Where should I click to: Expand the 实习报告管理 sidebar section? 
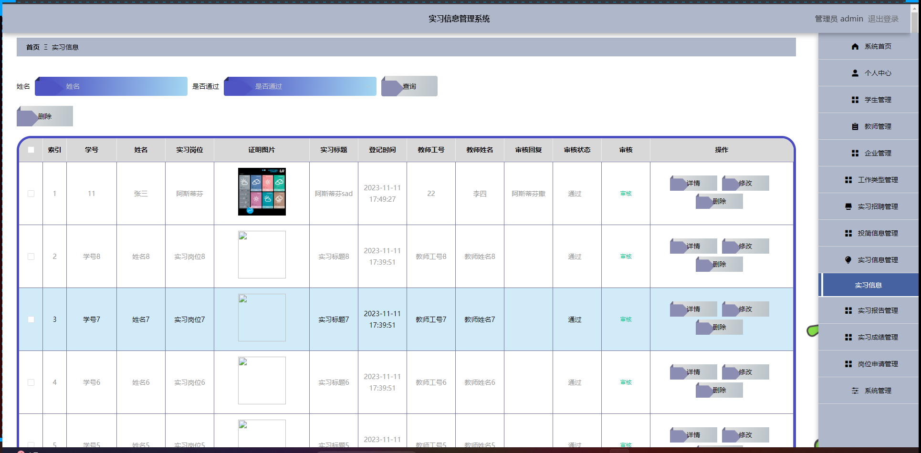[x=877, y=310]
